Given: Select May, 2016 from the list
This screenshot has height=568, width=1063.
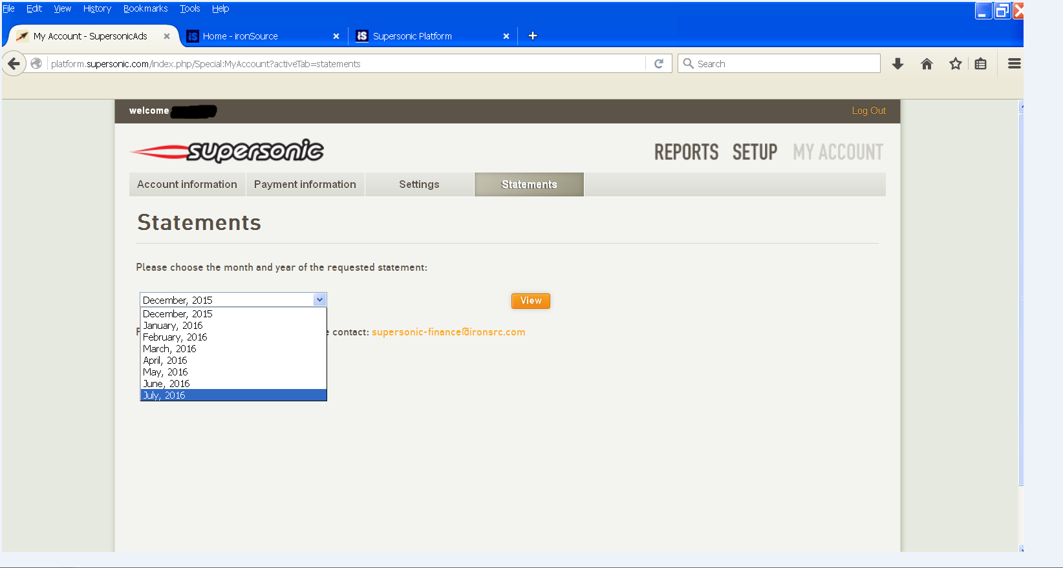Looking at the screenshot, I should [233, 372].
